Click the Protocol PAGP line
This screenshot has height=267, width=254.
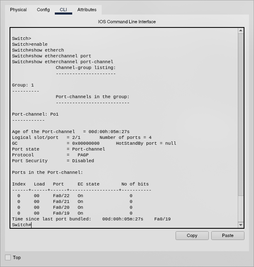[53, 155]
